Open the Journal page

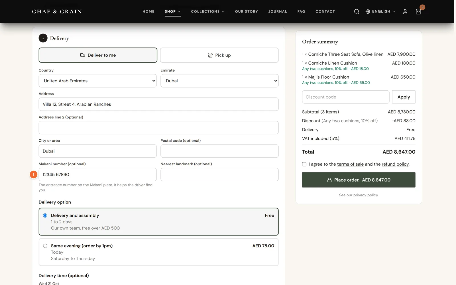click(x=278, y=11)
